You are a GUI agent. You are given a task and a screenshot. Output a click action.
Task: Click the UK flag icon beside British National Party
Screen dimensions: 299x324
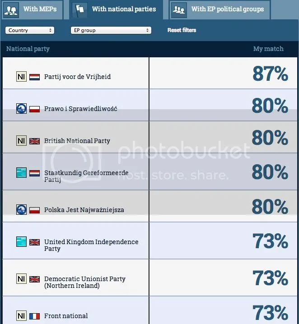(x=34, y=141)
